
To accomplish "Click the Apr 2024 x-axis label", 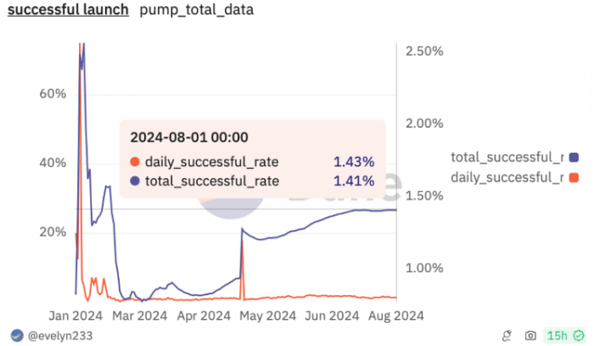I will pyautogui.click(x=205, y=315).
